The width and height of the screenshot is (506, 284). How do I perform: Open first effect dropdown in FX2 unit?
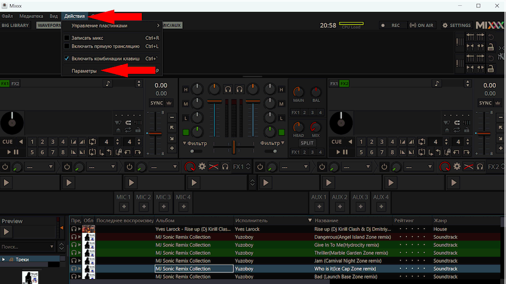click(295, 166)
